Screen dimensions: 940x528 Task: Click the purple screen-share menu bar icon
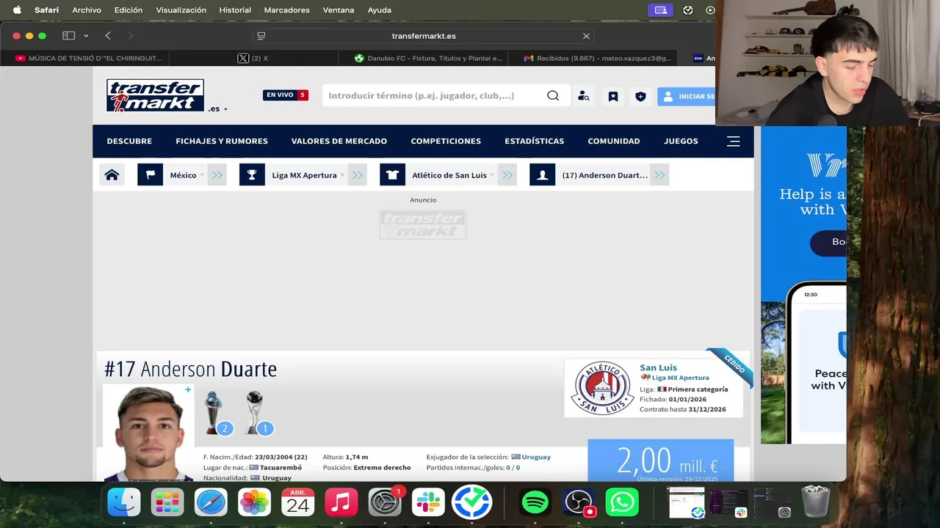tap(661, 10)
